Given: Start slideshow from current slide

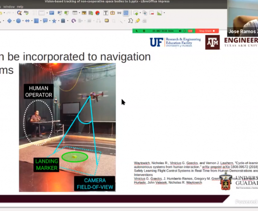Looking at the screenshot, I should point(67,13).
